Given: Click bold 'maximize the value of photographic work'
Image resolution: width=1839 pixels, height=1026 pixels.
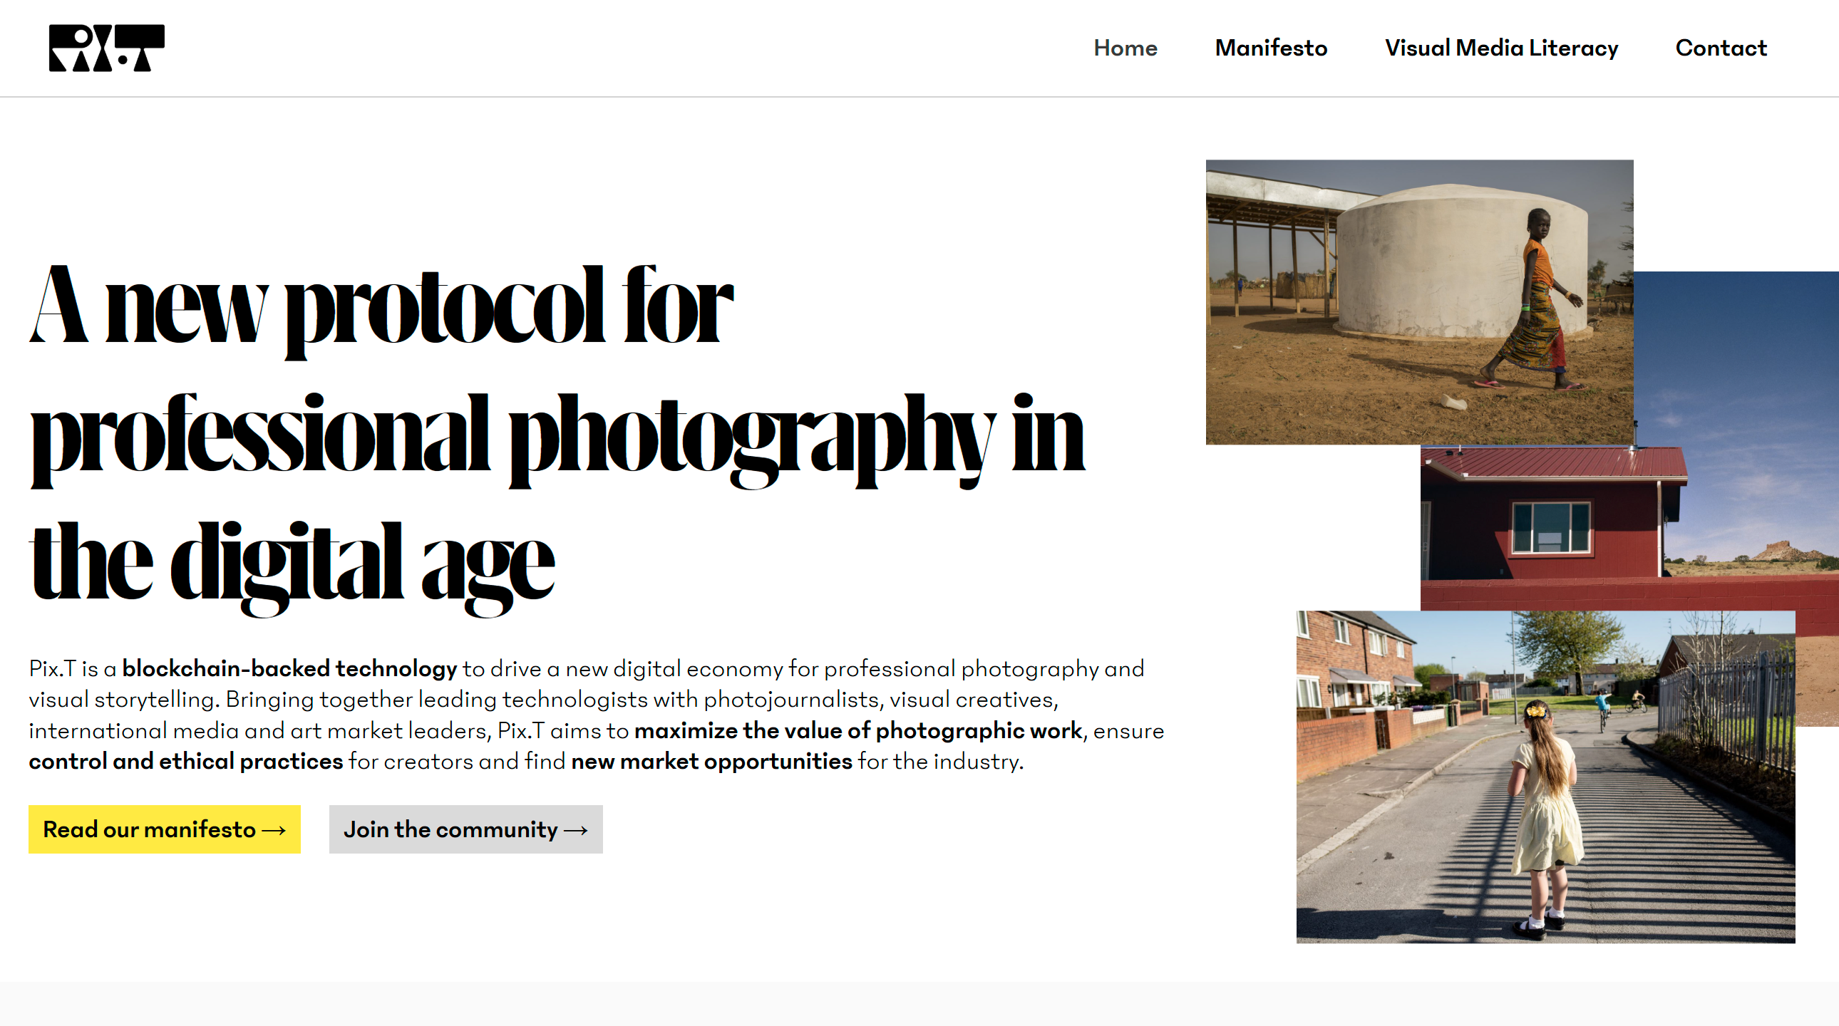Looking at the screenshot, I should click(858, 730).
